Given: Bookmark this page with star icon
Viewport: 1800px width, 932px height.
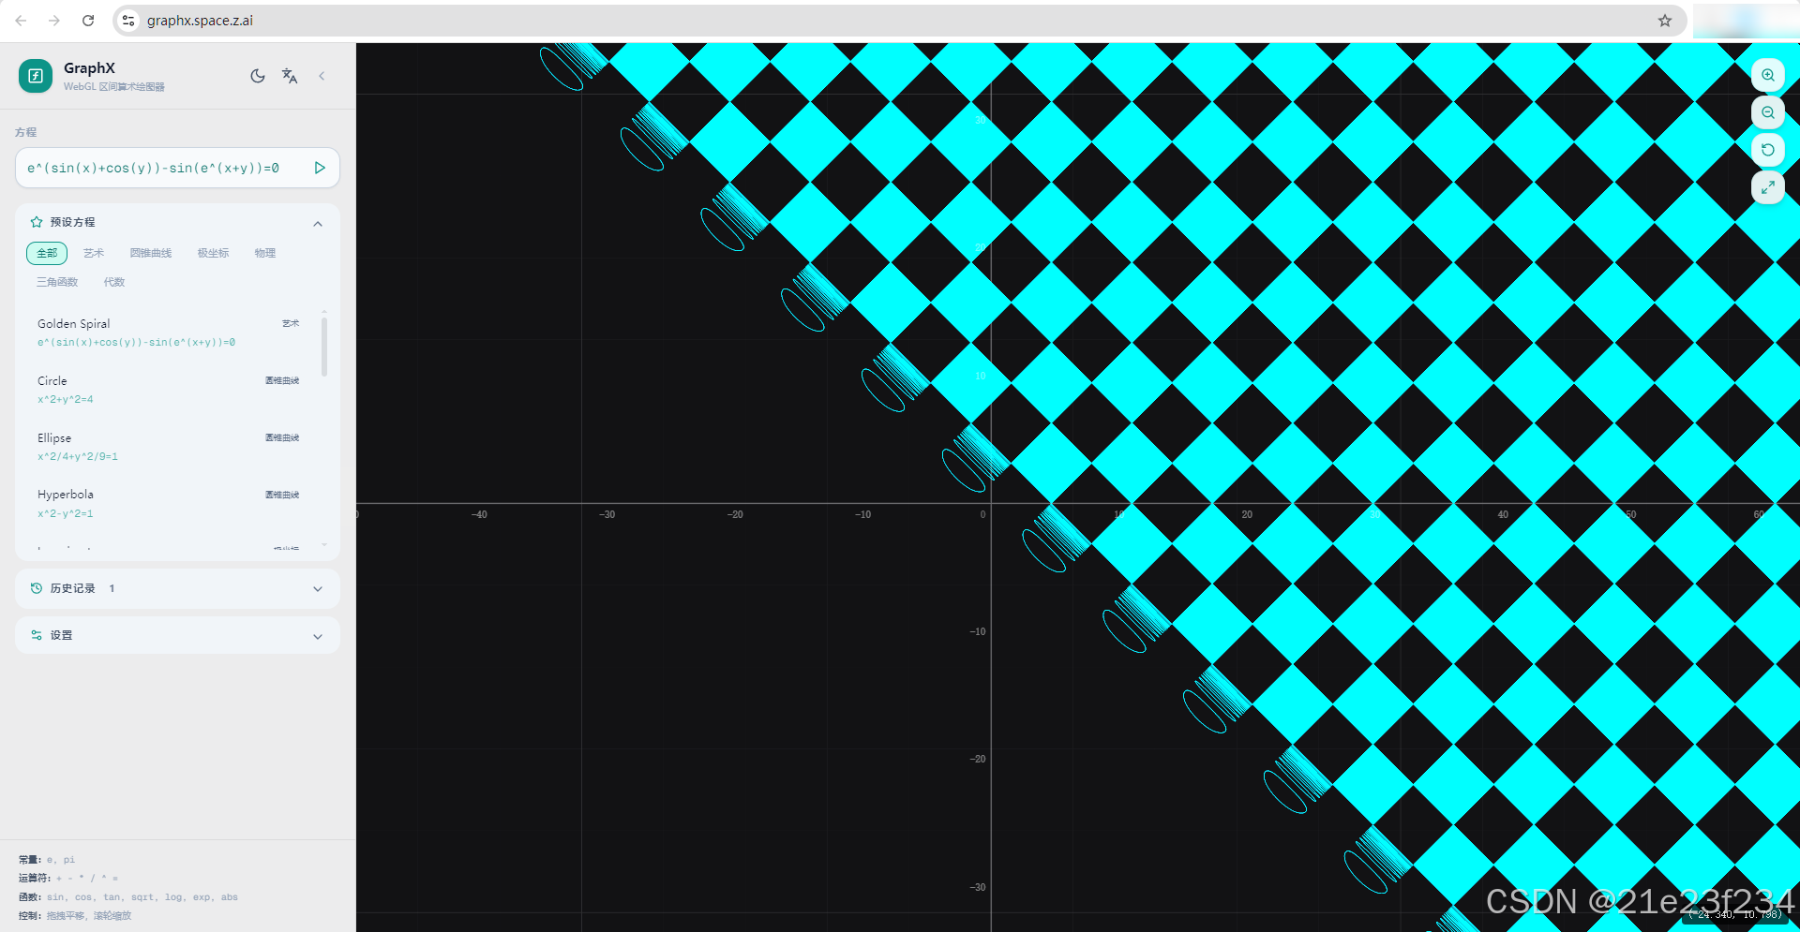Looking at the screenshot, I should click(x=1665, y=21).
